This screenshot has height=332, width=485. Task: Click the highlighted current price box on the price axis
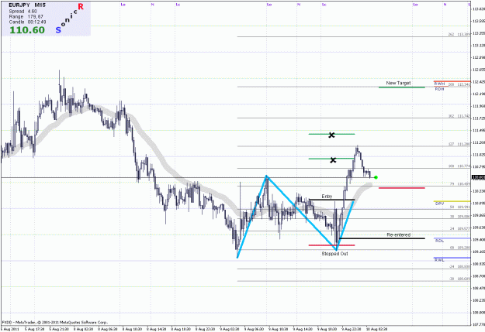[478, 177]
